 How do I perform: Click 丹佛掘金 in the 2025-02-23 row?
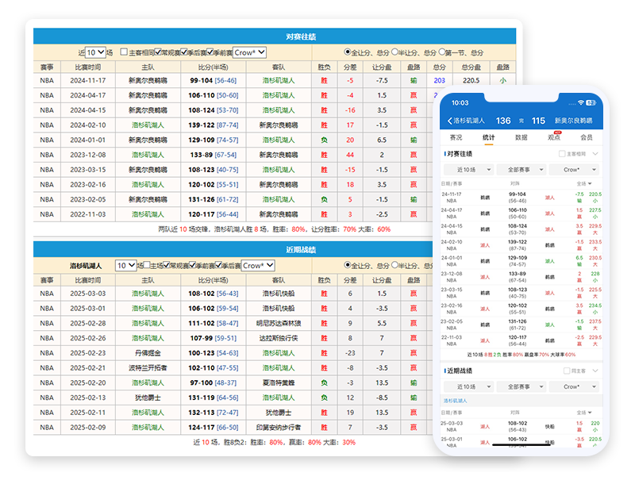click(148, 353)
